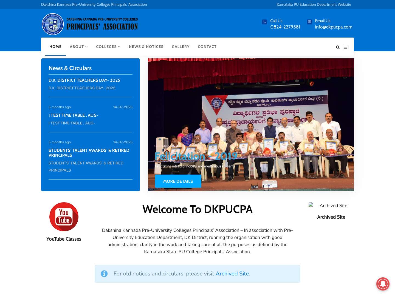Viewport: 395px width, 296px height.
Task: Open D.K. DISTRICT TEACHERS DAY- 2025 news item
Action: click(x=84, y=80)
